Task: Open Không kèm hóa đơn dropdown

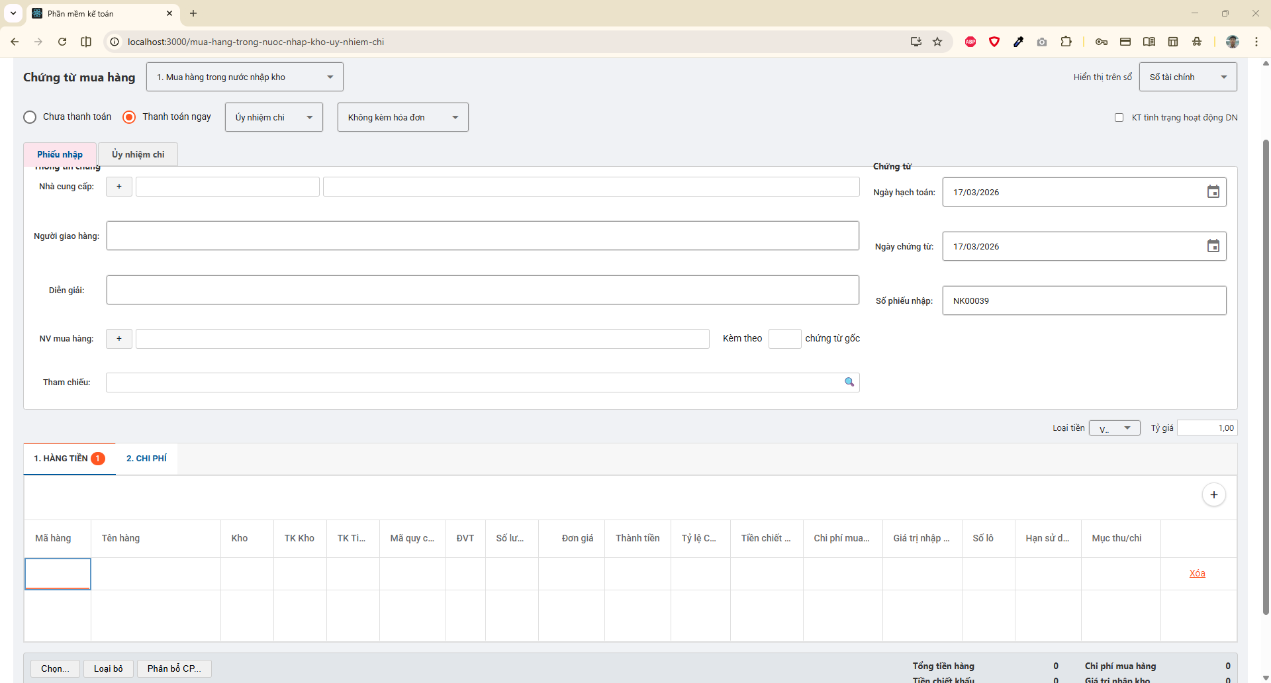Action: pyautogui.click(x=402, y=117)
